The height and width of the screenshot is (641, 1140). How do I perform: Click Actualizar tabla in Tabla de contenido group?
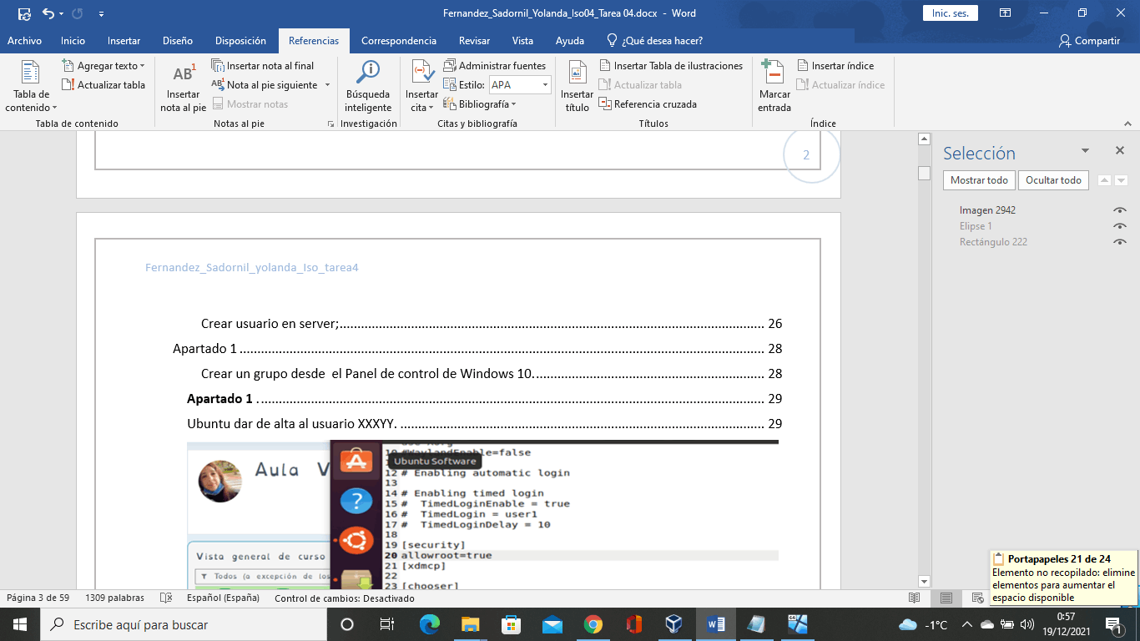[x=103, y=85]
